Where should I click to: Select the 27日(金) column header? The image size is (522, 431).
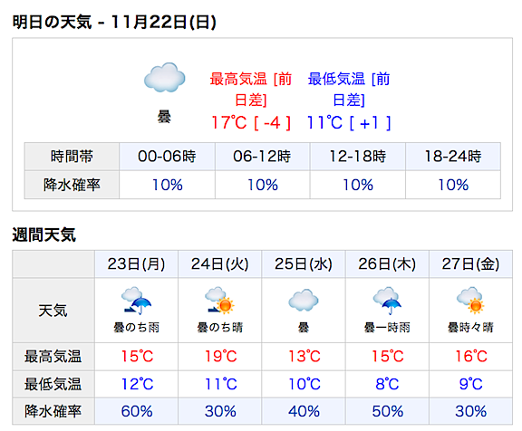point(470,264)
